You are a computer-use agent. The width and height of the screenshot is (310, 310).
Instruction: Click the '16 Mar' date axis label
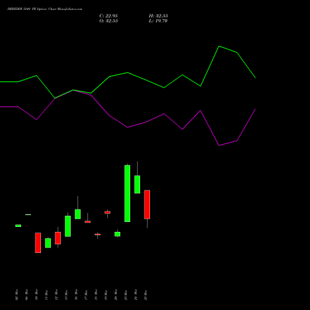[76, 294]
